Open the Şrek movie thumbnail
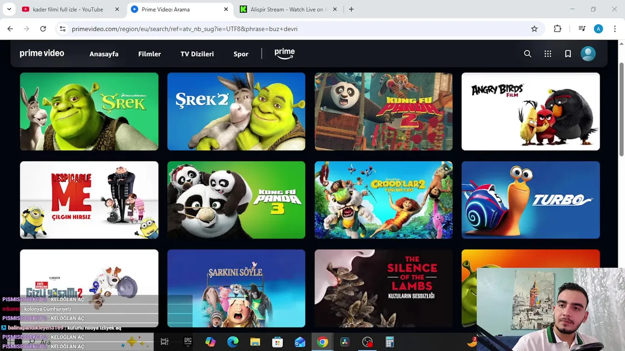Image resolution: width=625 pixels, height=351 pixels. point(89,111)
